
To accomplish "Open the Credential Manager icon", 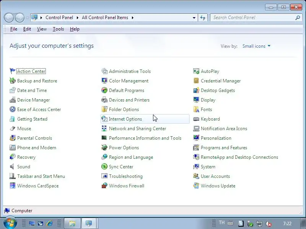I will point(196,81).
